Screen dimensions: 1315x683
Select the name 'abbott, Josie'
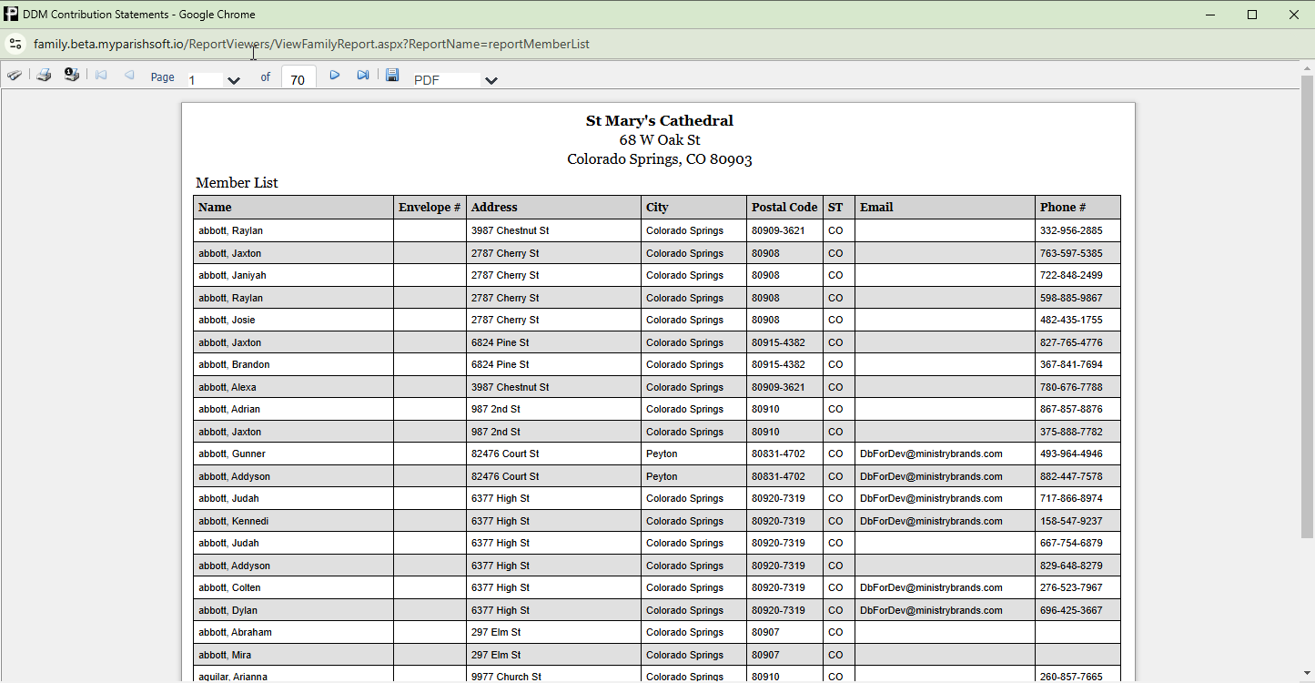tap(227, 321)
